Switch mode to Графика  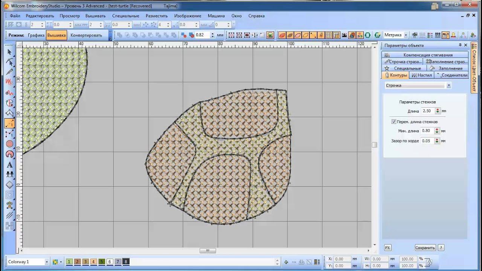coord(36,35)
